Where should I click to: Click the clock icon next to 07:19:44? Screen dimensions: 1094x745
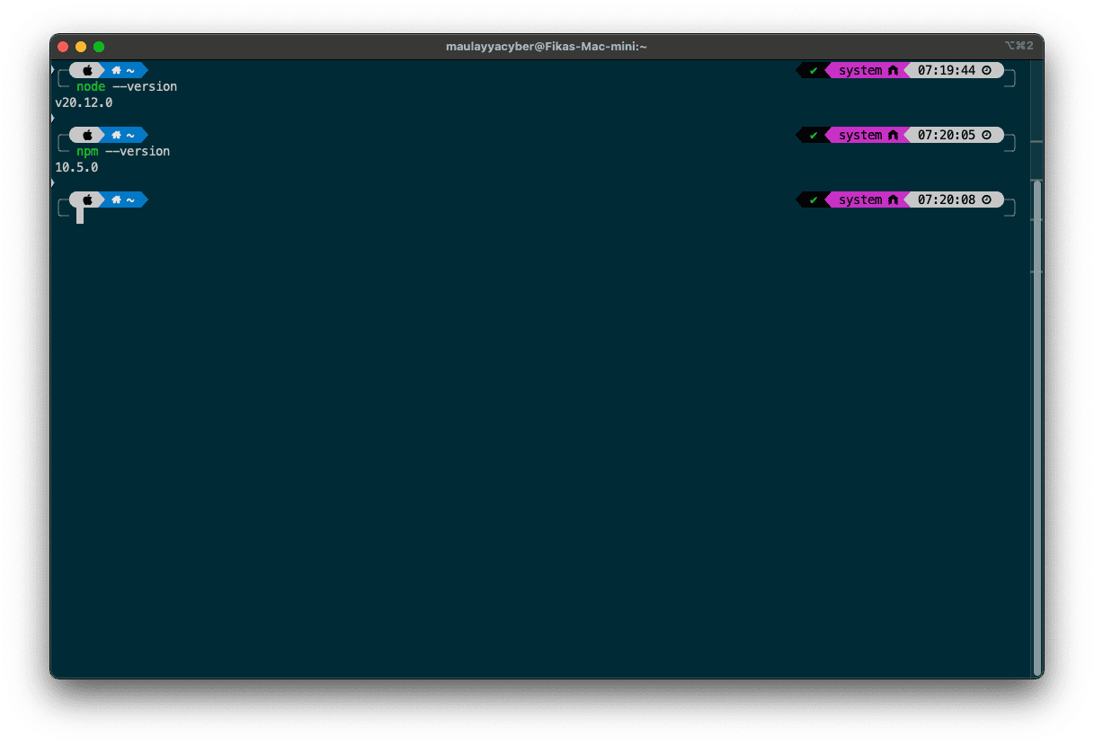tap(986, 70)
